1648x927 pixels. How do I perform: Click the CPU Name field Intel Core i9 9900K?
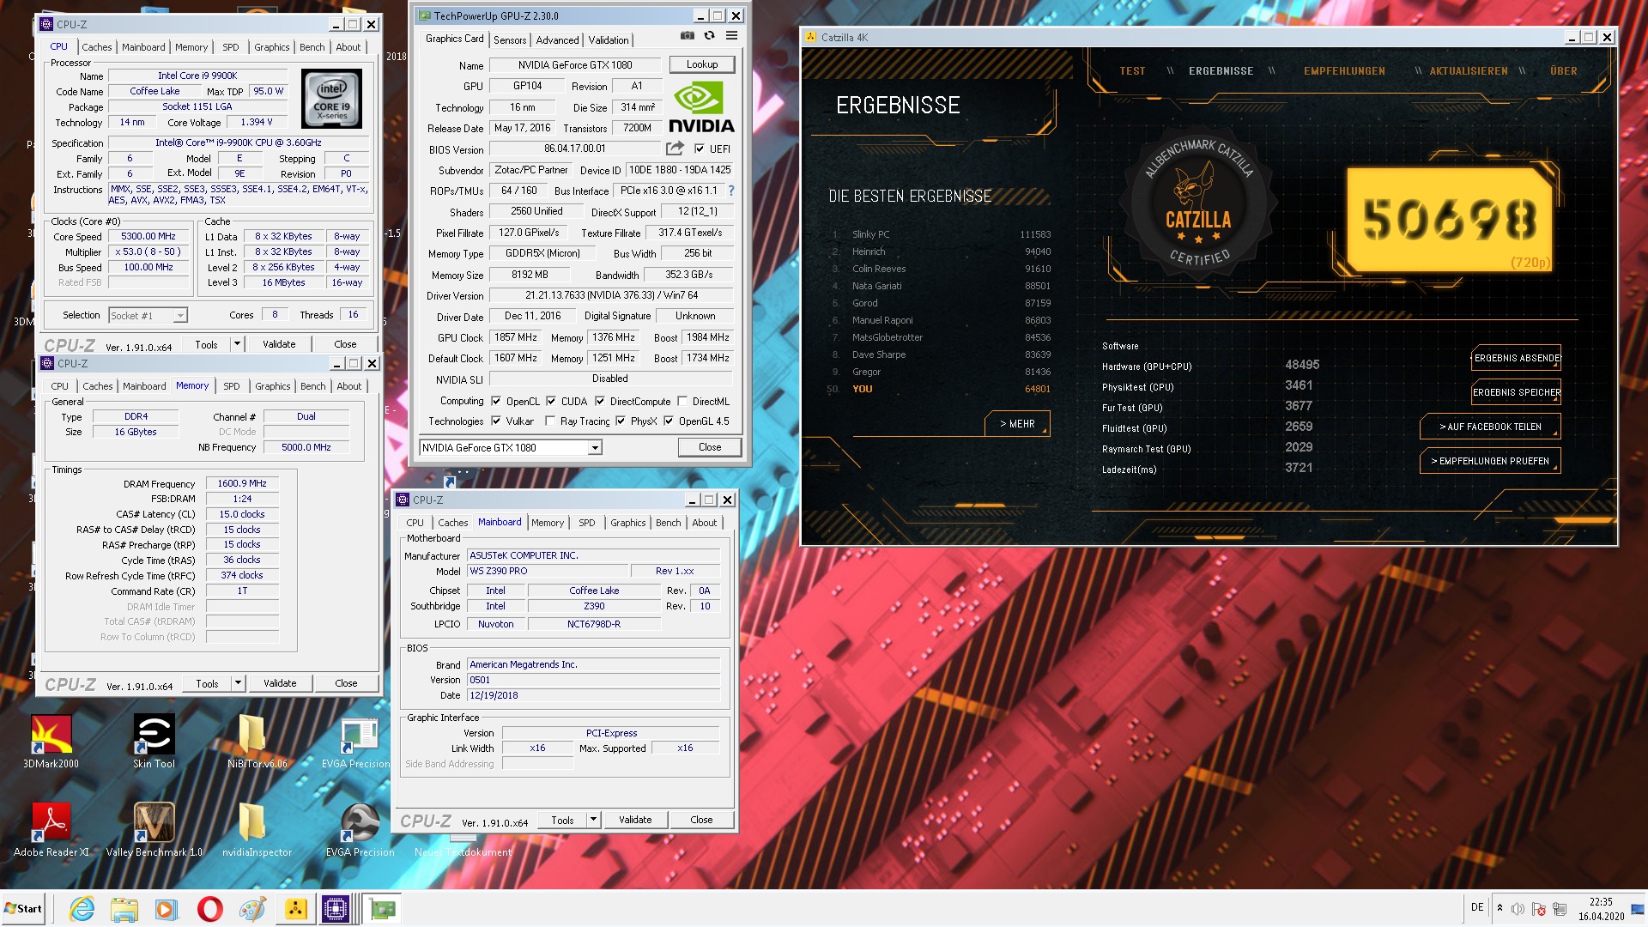[197, 76]
